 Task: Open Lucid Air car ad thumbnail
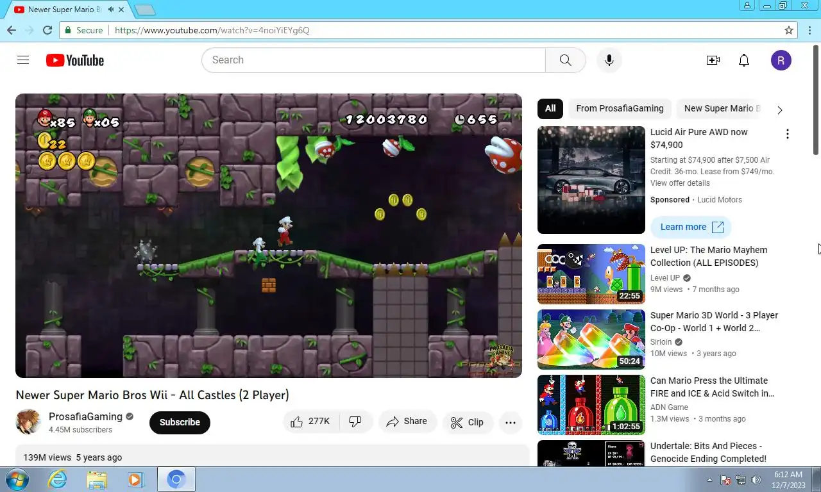(591, 180)
